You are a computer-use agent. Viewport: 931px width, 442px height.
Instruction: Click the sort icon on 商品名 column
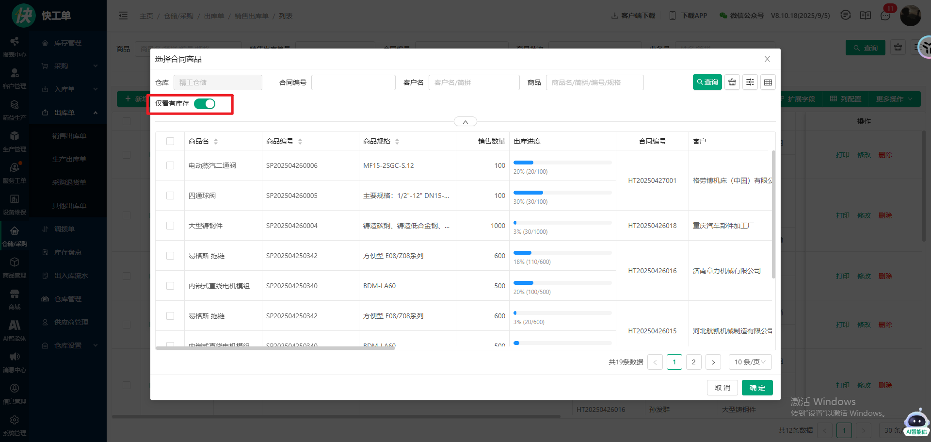click(x=216, y=142)
